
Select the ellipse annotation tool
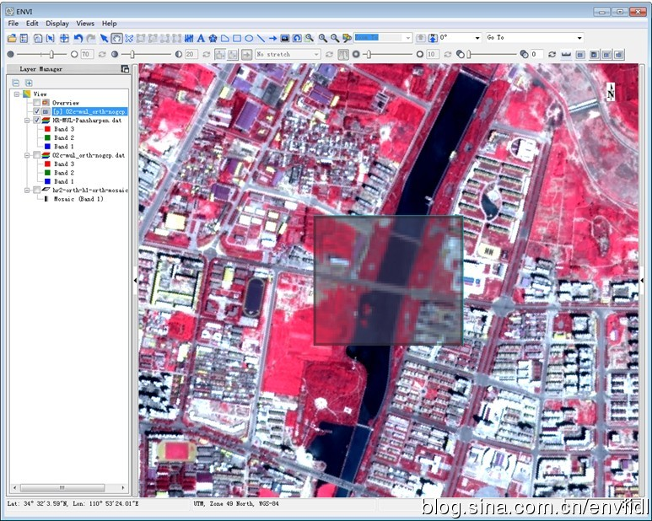(249, 38)
